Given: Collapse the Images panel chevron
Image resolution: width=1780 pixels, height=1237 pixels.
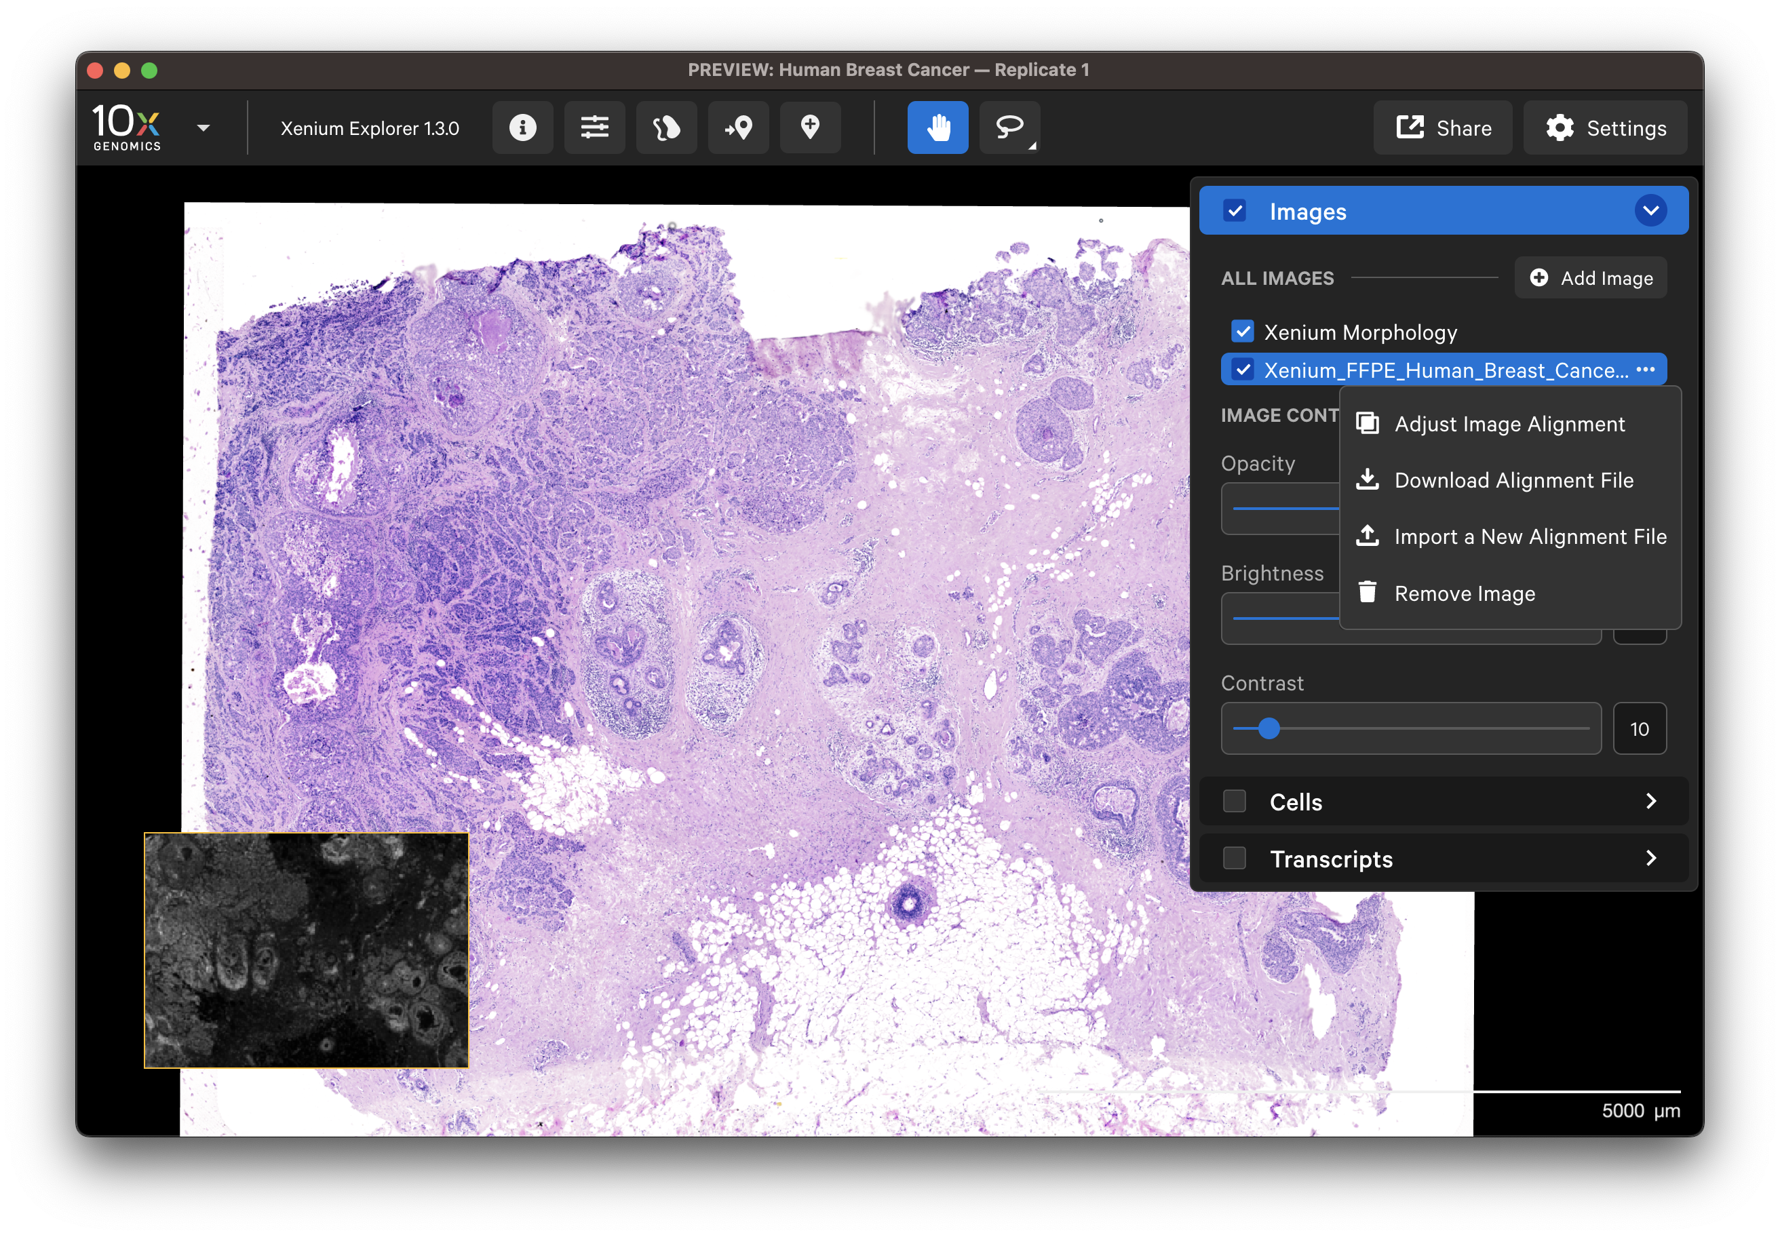Looking at the screenshot, I should point(1650,211).
